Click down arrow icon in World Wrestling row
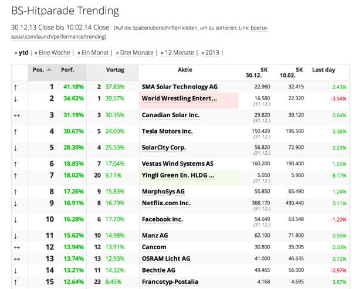Viewport: 352px width, 289px height. point(15,99)
